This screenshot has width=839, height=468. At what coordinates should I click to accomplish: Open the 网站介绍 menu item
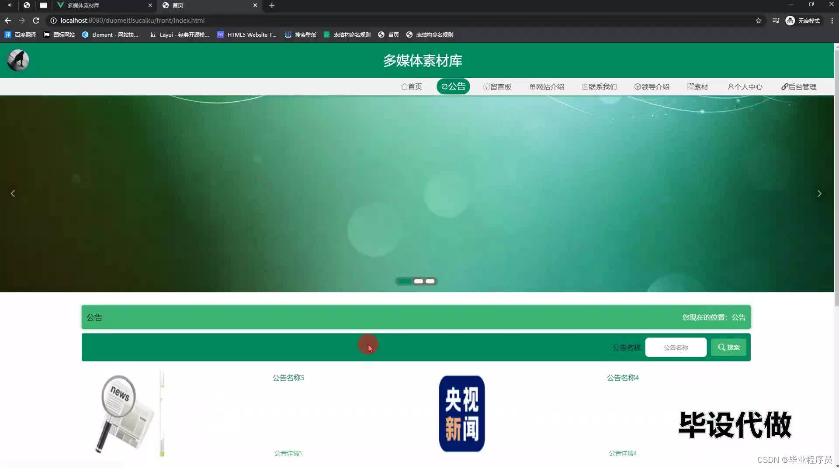point(547,86)
